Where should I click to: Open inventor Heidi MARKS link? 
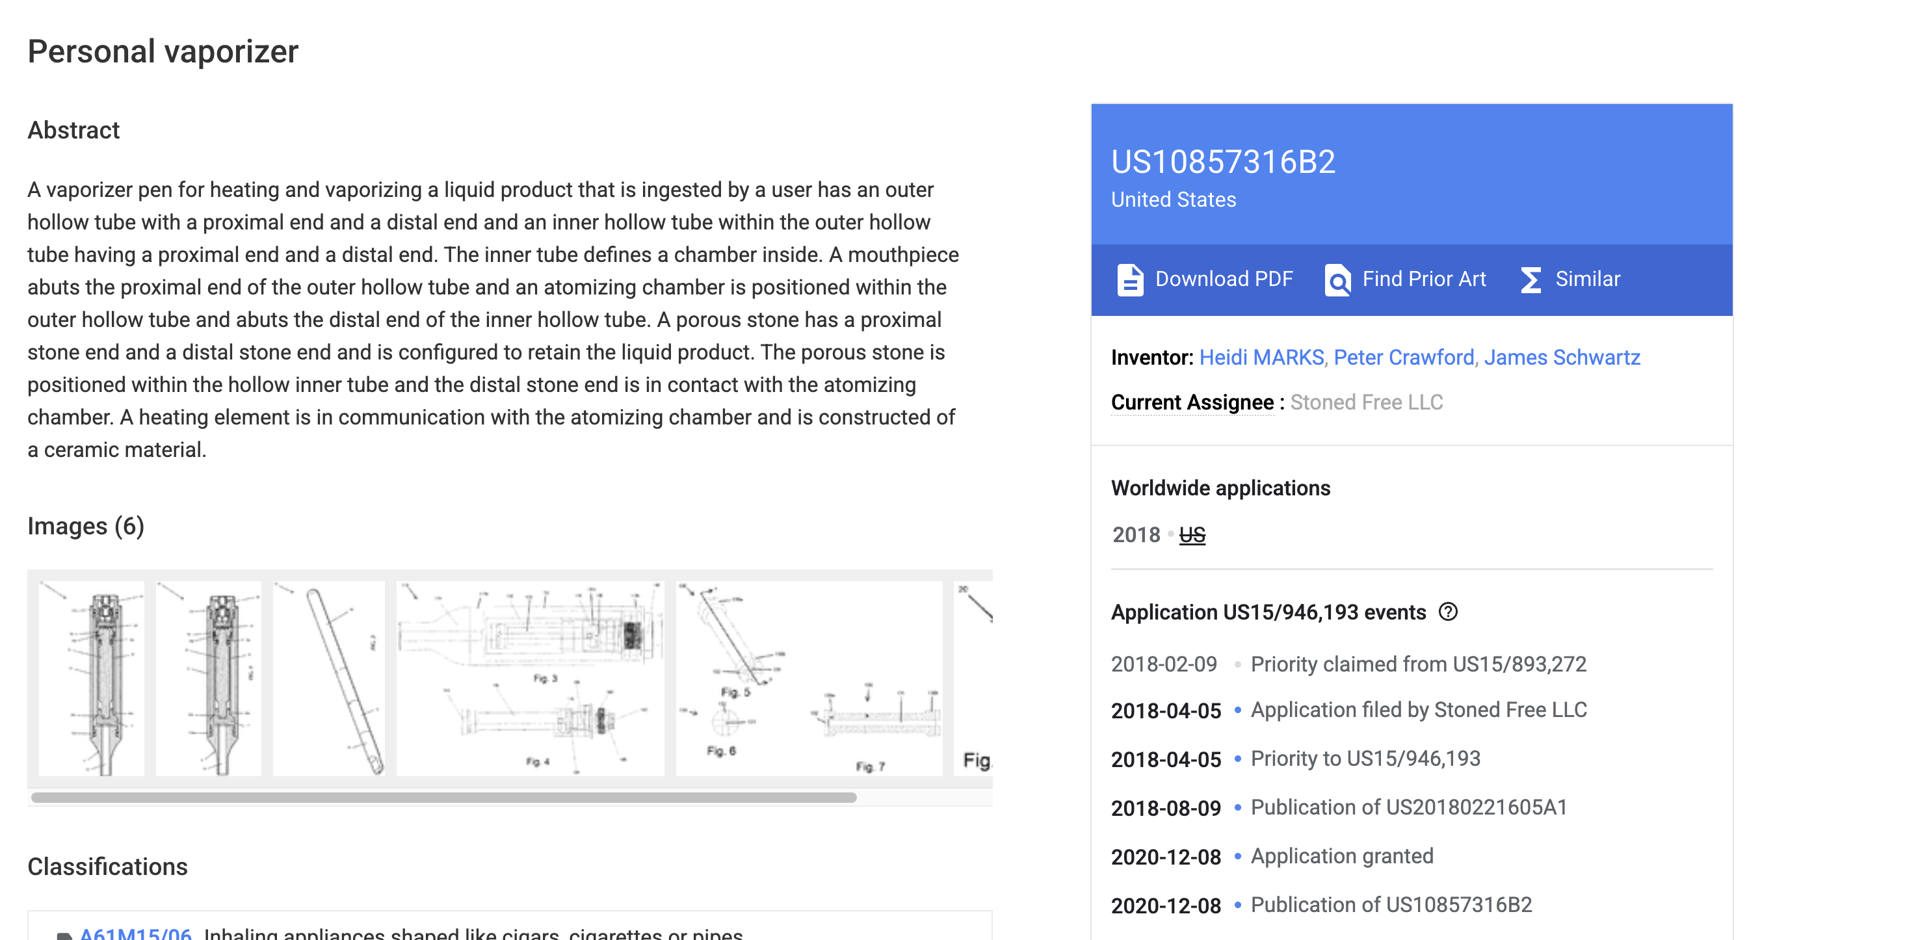[1261, 358]
